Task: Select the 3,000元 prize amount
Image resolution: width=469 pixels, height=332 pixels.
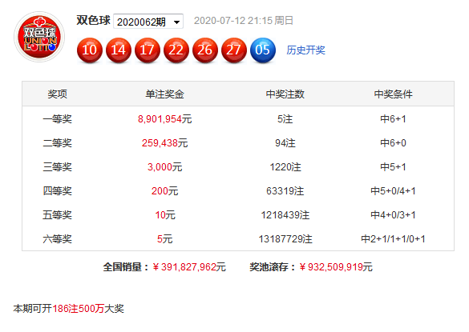Action: [x=164, y=166]
